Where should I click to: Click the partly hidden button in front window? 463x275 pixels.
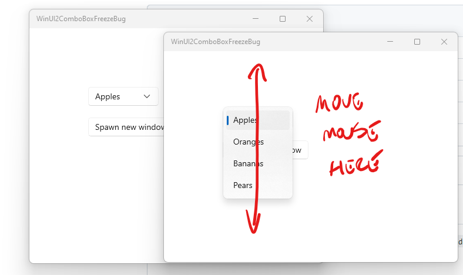point(300,150)
